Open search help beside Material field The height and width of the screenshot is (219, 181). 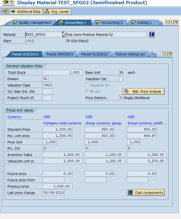tap(65, 34)
